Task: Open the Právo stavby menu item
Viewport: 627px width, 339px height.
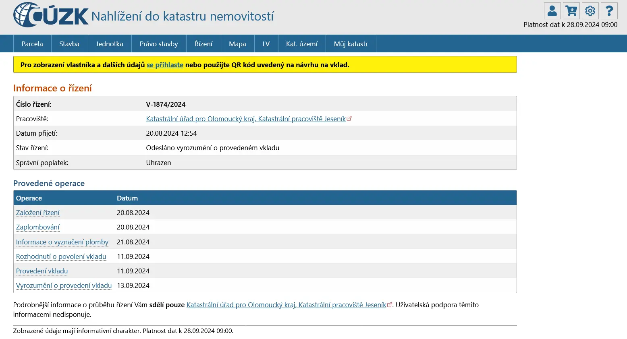Action: pyautogui.click(x=159, y=44)
